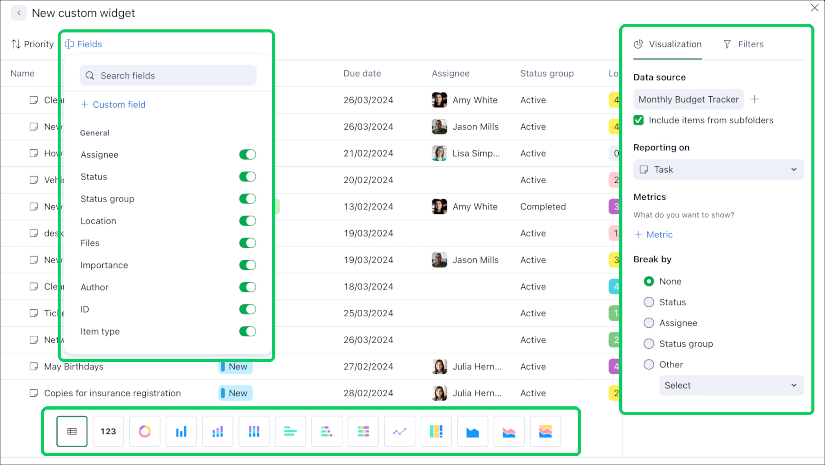The height and width of the screenshot is (465, 825).
Task: Click the magnifier icon in Search fields
Action: pos(90,76)
